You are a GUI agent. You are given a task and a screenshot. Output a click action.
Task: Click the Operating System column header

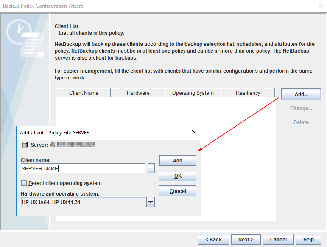pos(193,93)
